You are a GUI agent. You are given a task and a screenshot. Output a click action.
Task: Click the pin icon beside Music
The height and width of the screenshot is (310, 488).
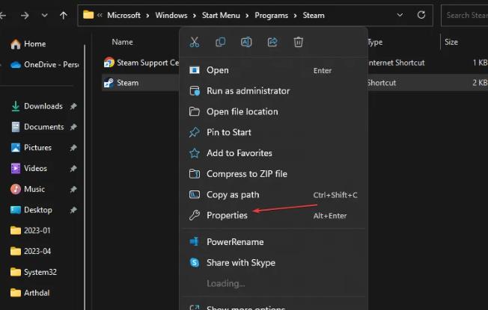pyautogui.click(x=73, y=189)
